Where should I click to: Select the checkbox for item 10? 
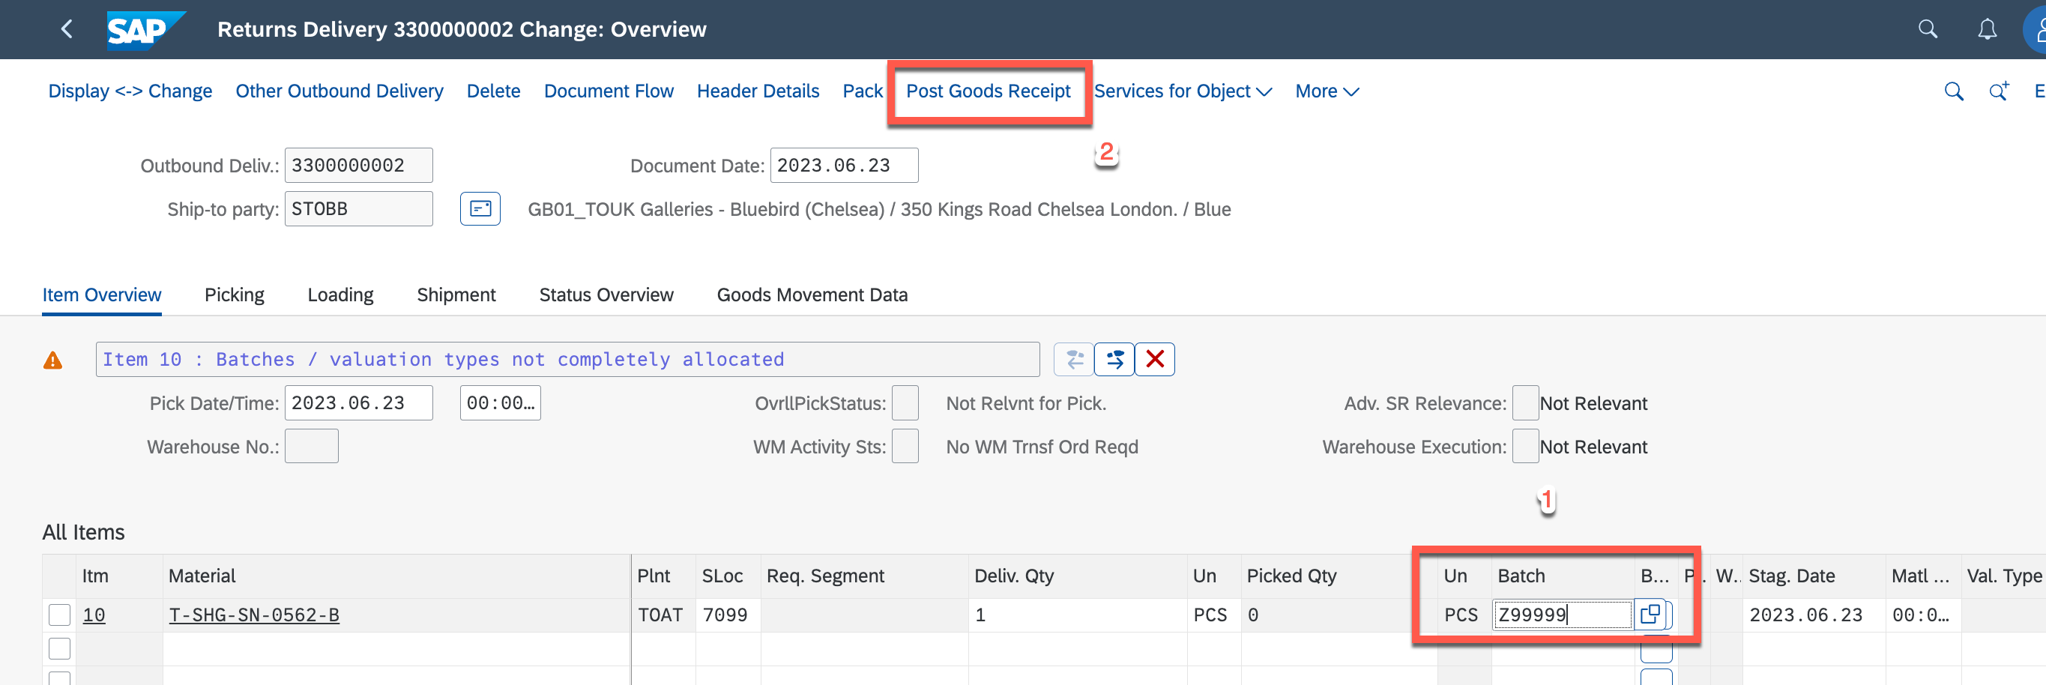coord(59,615)
